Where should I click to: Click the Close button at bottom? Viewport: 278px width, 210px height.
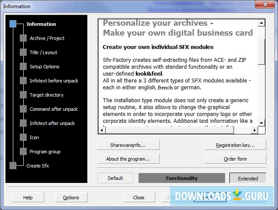pyautogui.click(x=139, y=197)
